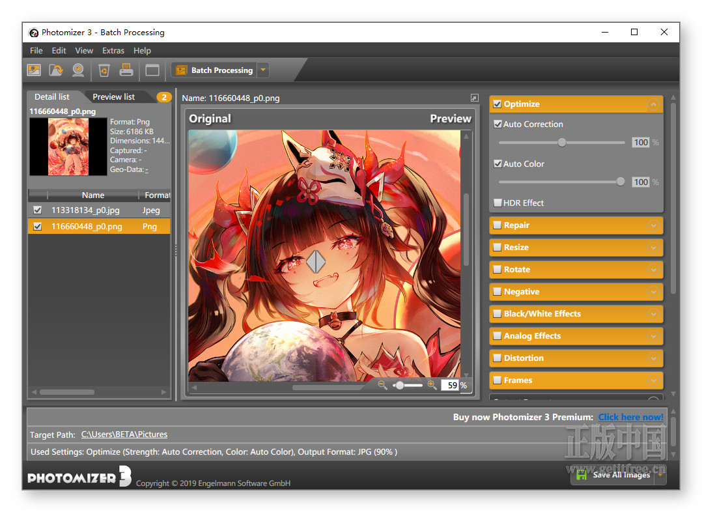Image resolution: width=702 pixels, height=512 pixels.
Task: Open the Edit menu
Action: pyautogui.click(x=59, y=51)
